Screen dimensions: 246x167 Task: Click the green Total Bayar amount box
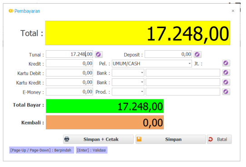tap(105, 106)
